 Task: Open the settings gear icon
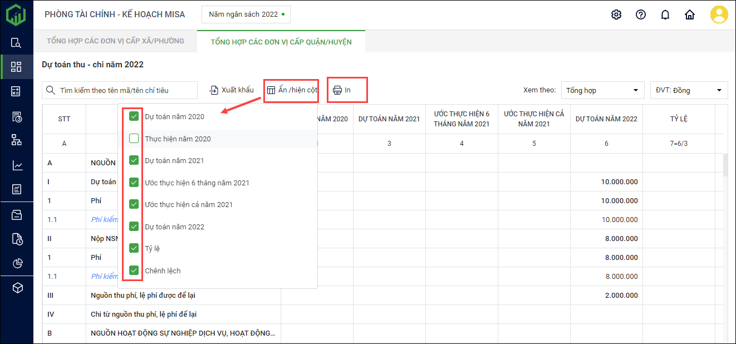pyautogui.click(x=616, y=14)
